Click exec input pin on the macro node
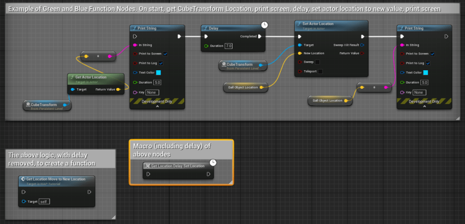Screen dimensions: 465x224 [x=148, y=174]
